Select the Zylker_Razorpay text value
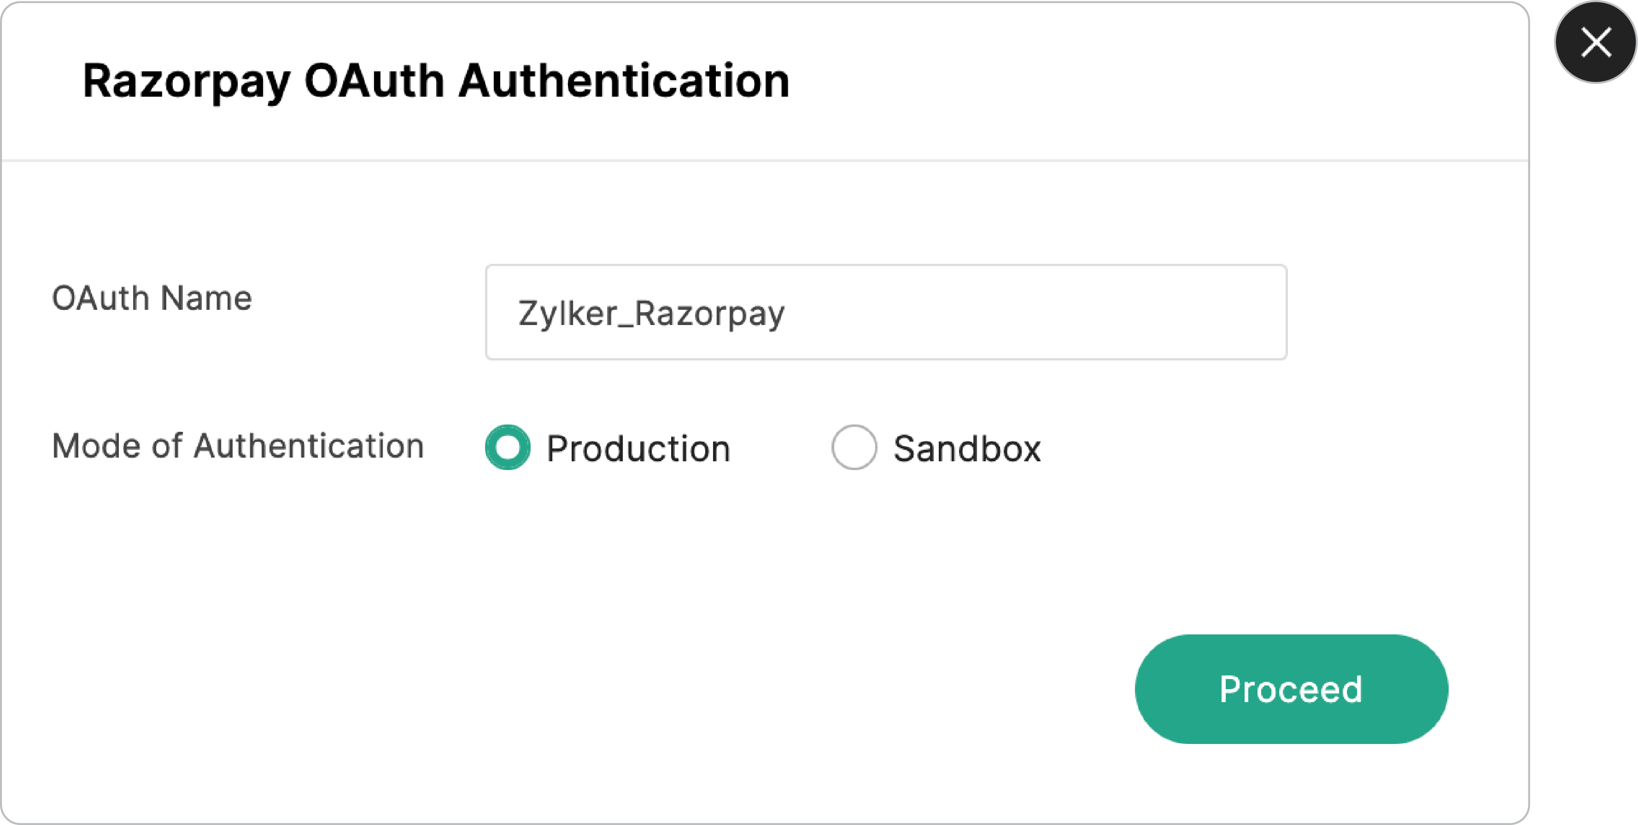Viewport: 1638px width, 825px height. (x=651, y=312)
